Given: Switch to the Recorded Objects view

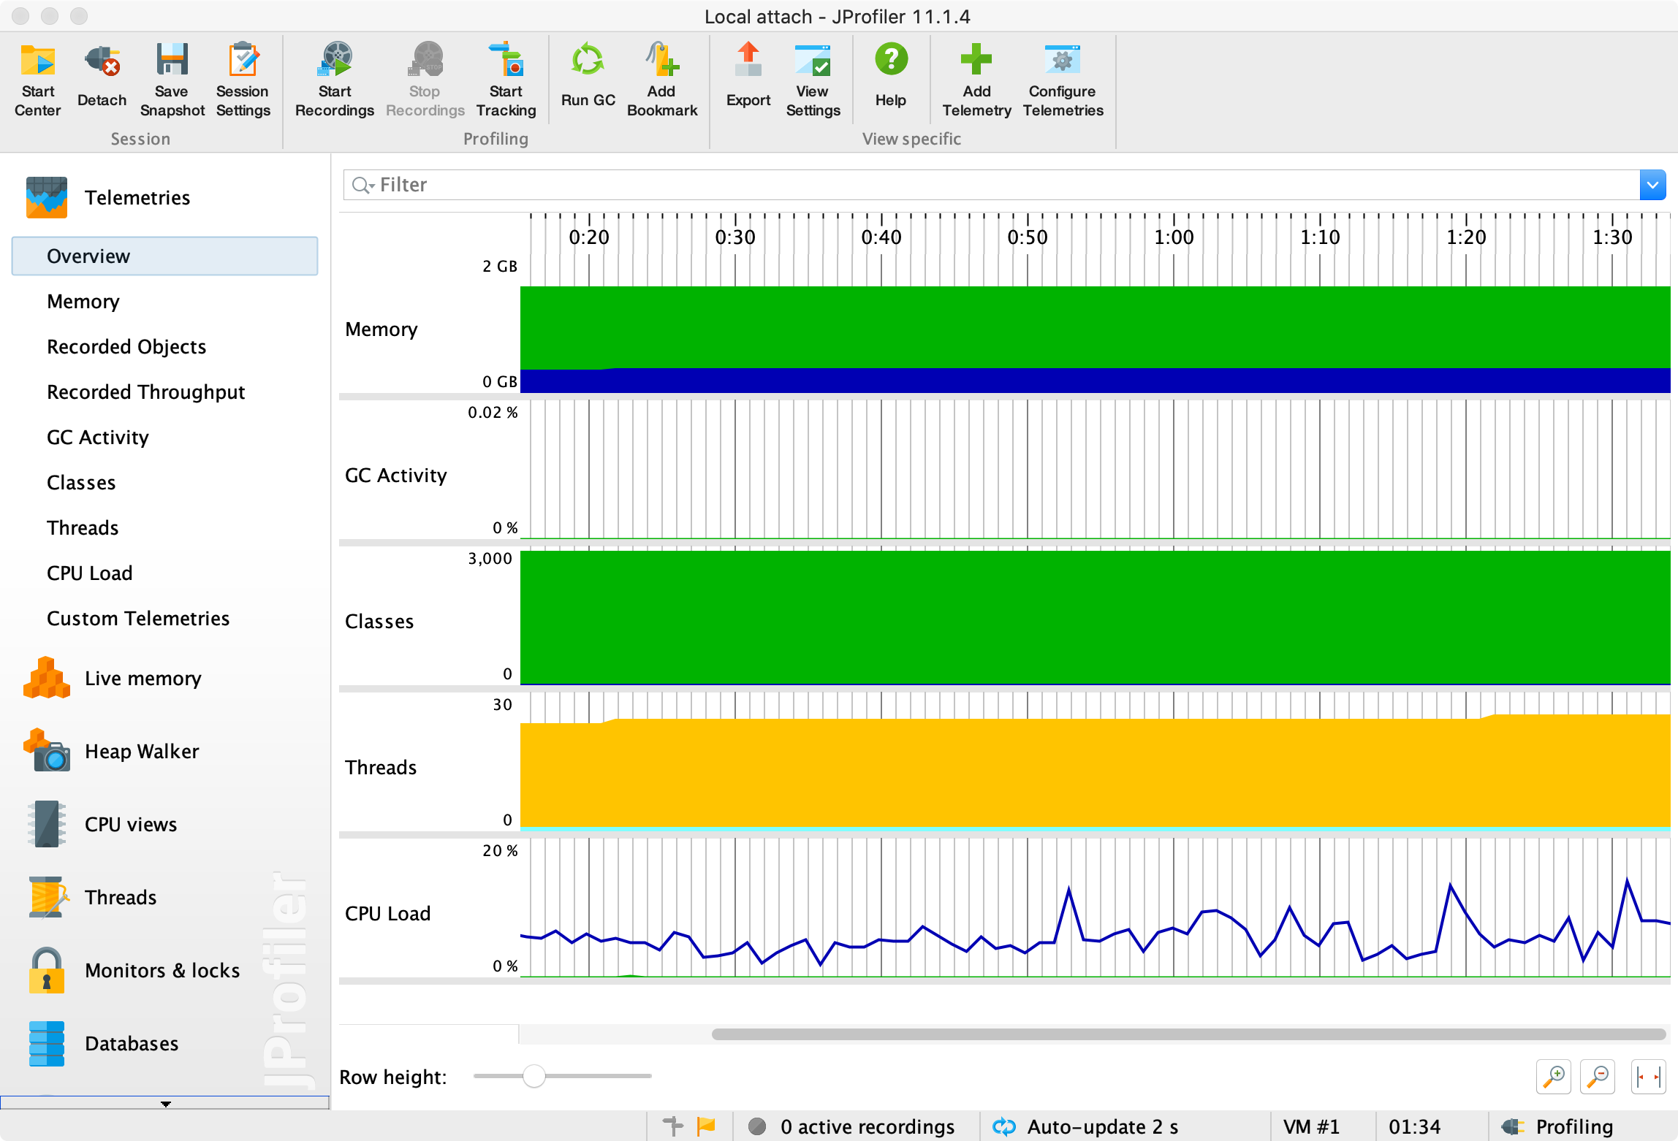Looking at the screenshot, I should [126, 346].
